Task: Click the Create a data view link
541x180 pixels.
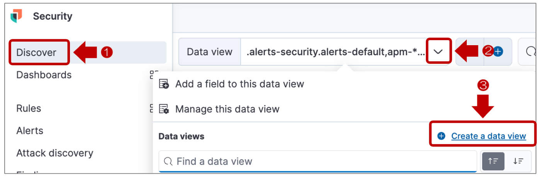Action: click(488, 136)
